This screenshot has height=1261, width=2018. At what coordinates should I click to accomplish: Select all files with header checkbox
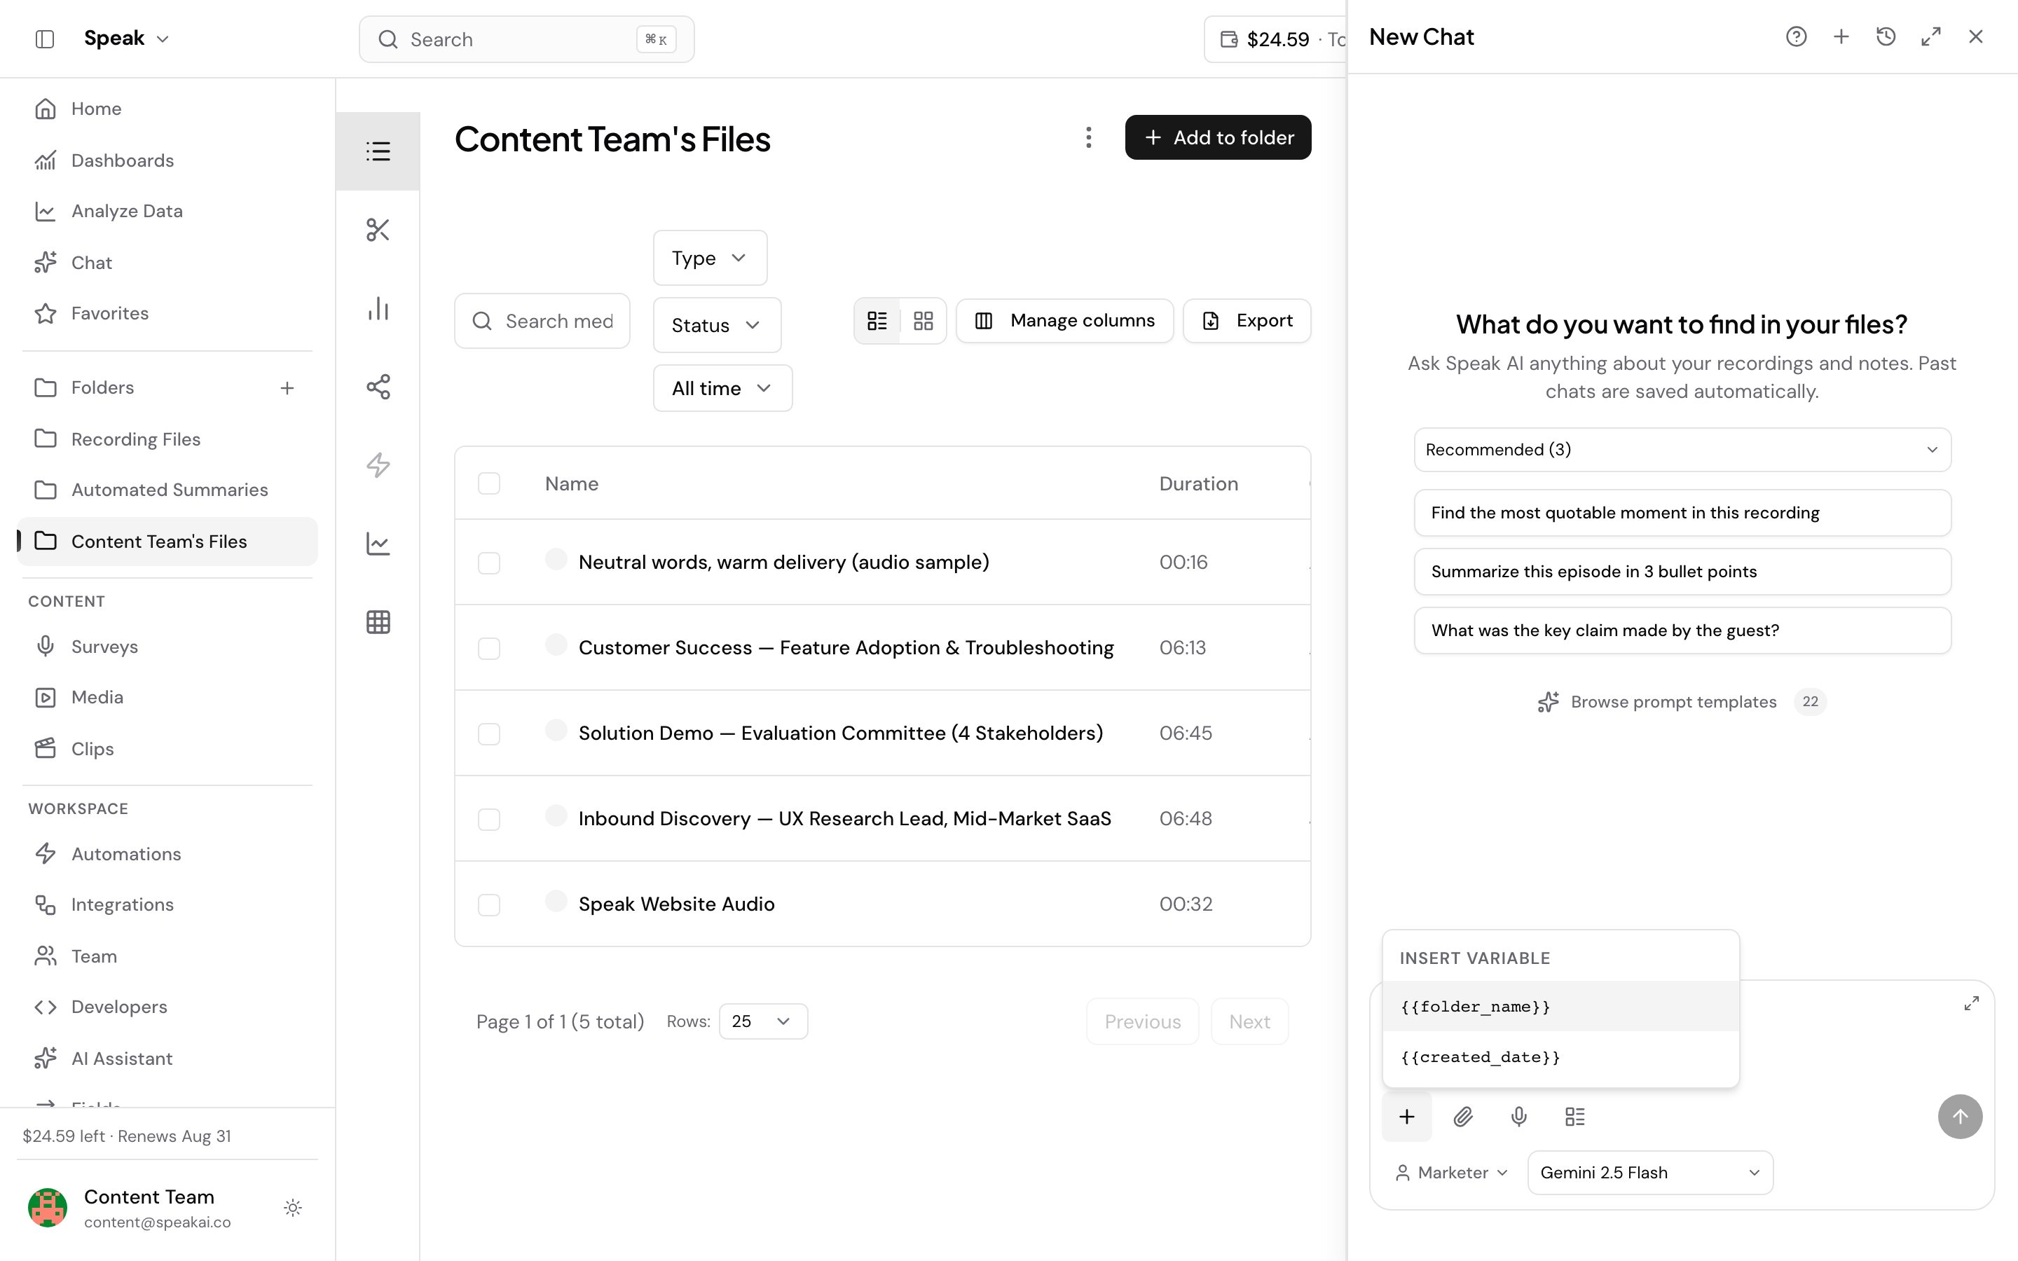(x=488, y=483)
